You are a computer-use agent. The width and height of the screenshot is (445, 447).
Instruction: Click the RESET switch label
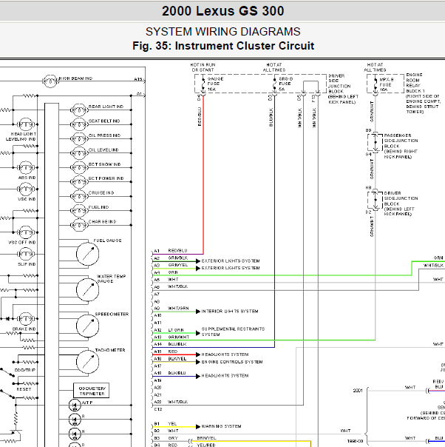pos(24,389)
